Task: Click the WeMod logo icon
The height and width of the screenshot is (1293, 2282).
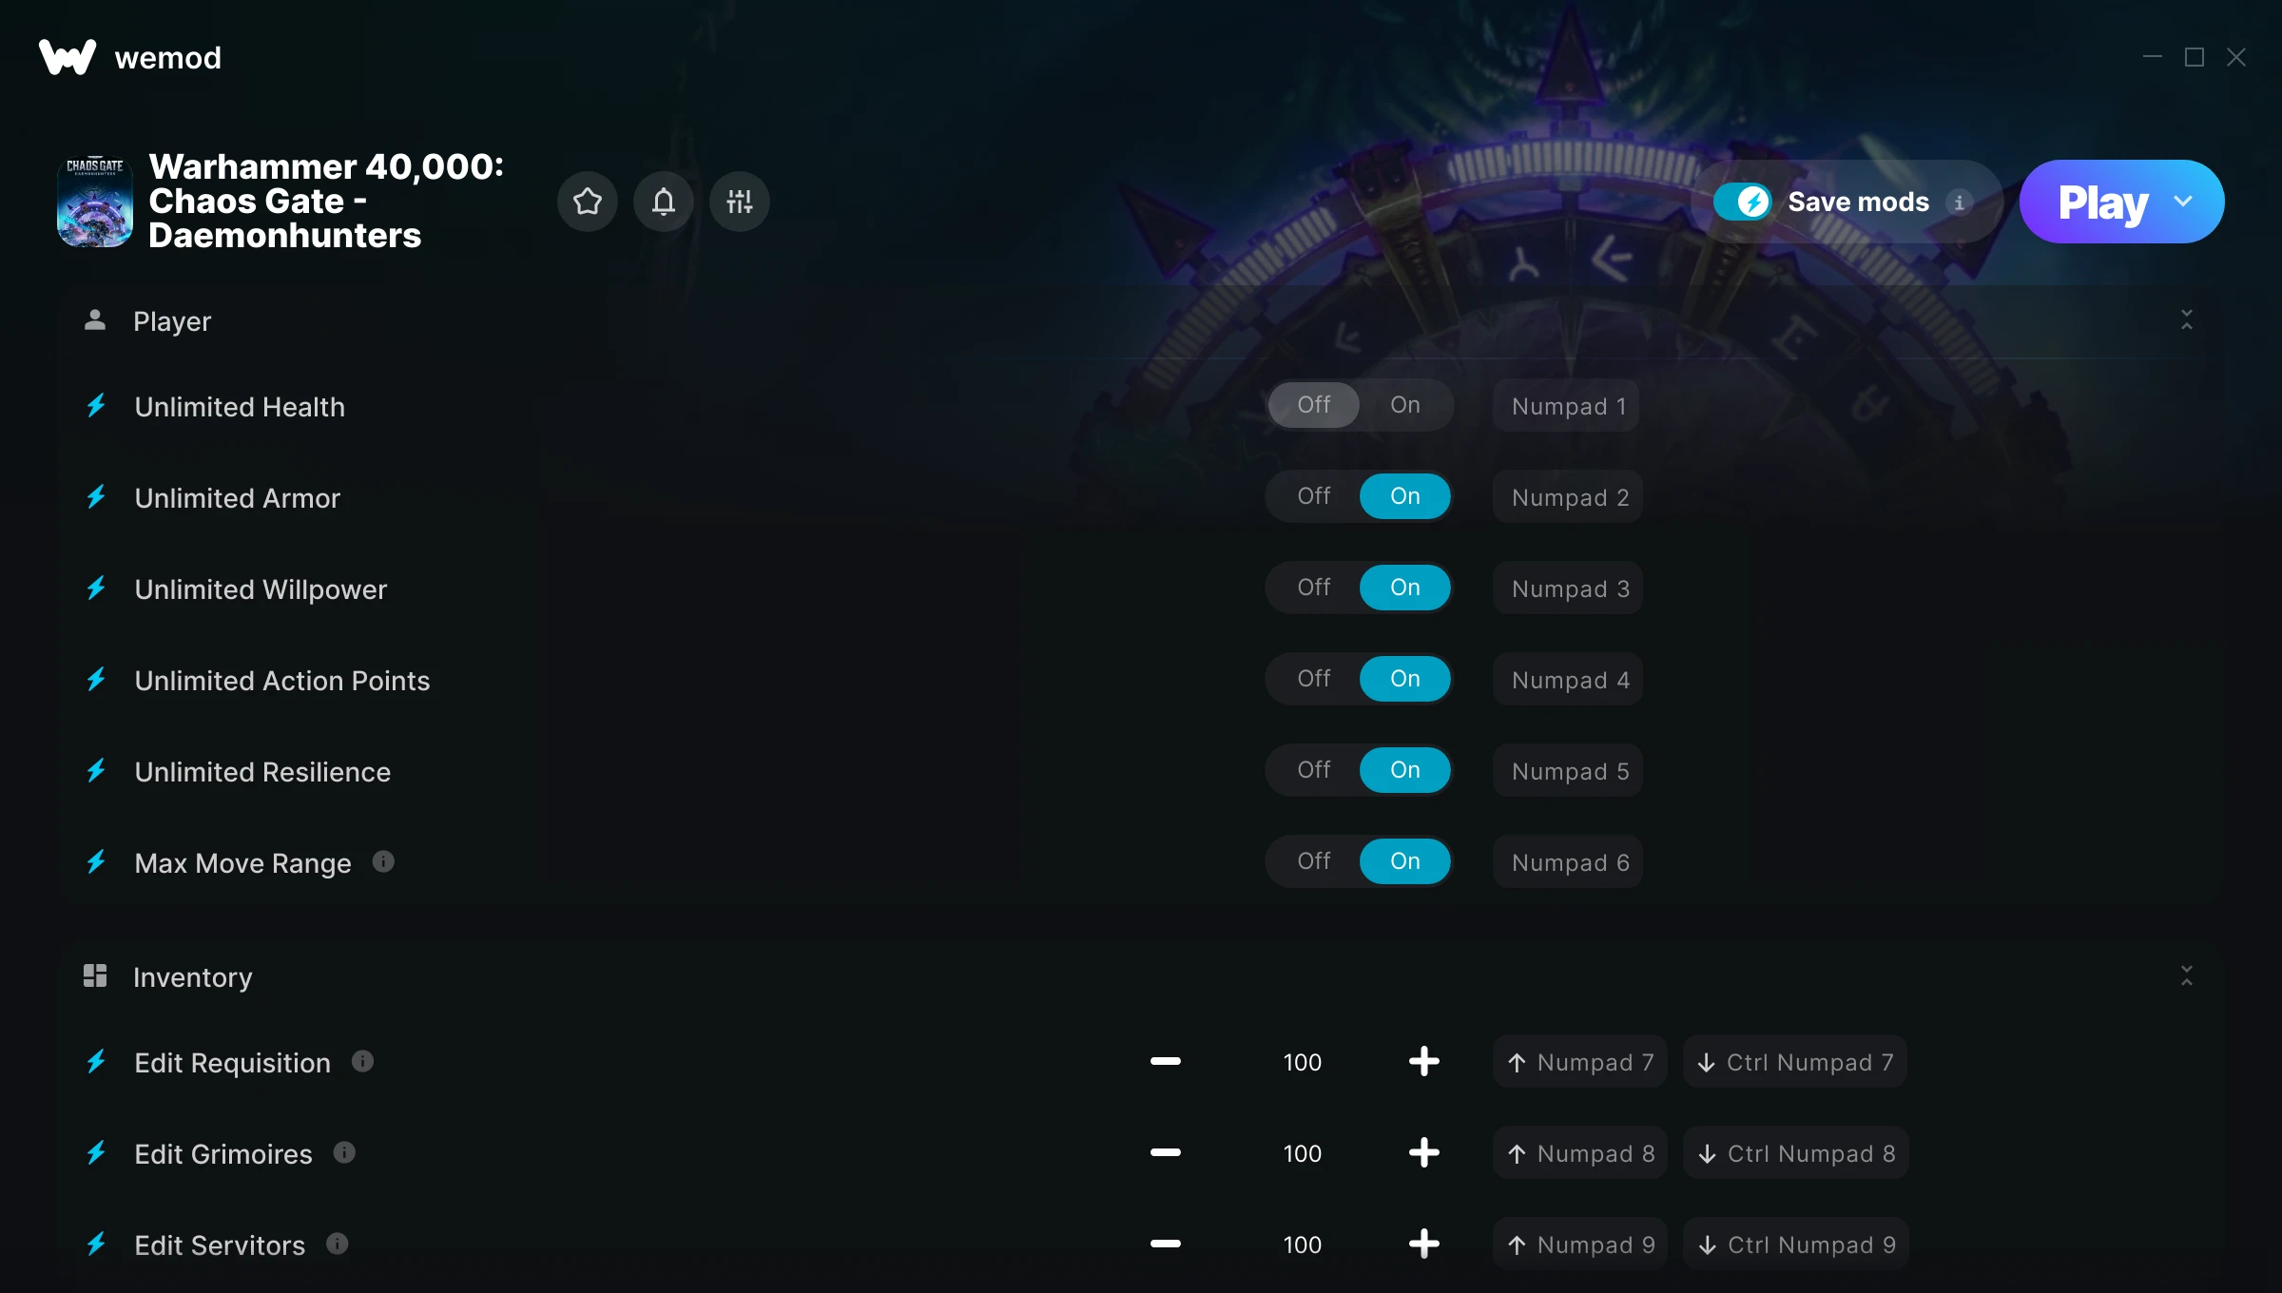Action: 68,57
